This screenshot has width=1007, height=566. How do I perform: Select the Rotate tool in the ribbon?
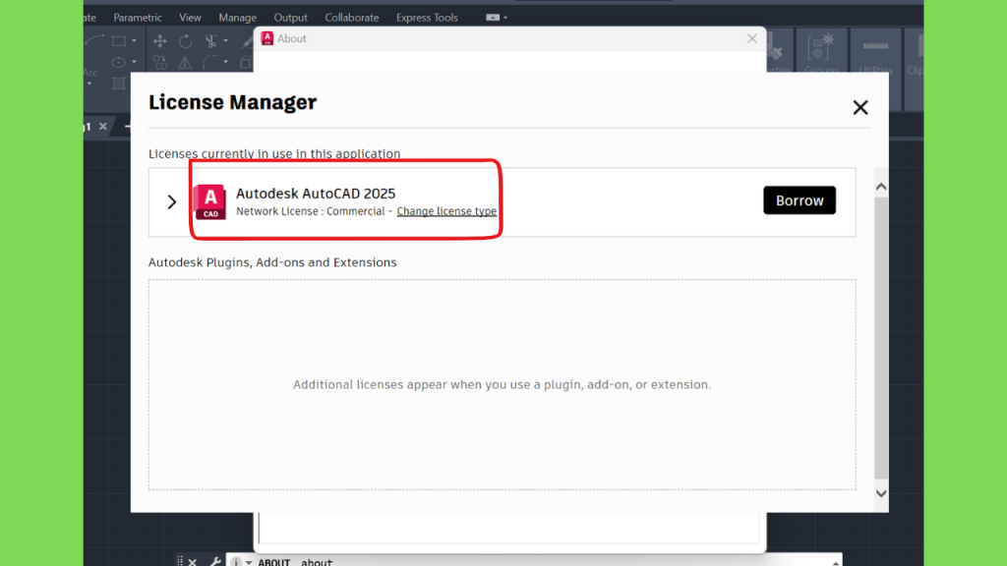(185, 41)
